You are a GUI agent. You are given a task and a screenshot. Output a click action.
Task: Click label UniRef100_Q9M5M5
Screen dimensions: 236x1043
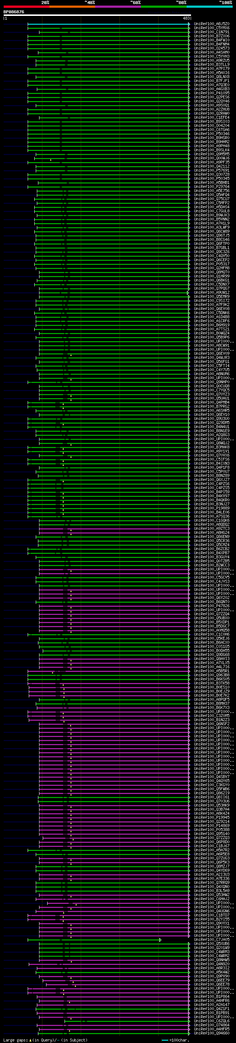[x=211, y=154]
